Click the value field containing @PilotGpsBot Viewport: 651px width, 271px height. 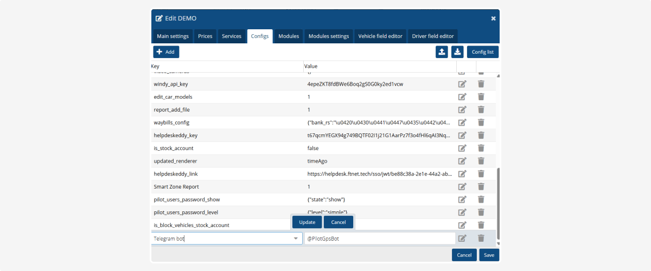[x=380, y=238]
